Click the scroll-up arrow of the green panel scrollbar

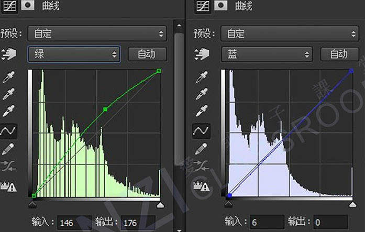(179, 25)
